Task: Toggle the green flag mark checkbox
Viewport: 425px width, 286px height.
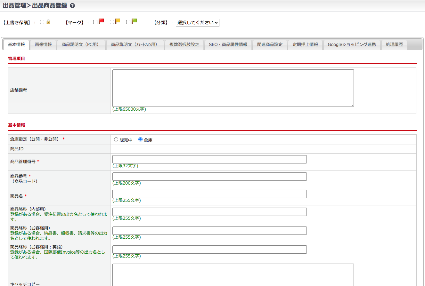Action: point(128,22)
